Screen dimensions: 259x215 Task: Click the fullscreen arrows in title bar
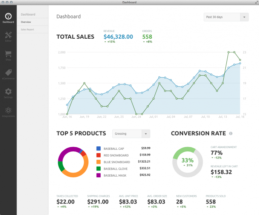tap(256, 2)
